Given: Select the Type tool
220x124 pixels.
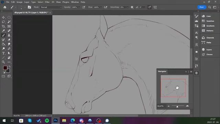Looking at the screenshot, I should tap(3, 53).
